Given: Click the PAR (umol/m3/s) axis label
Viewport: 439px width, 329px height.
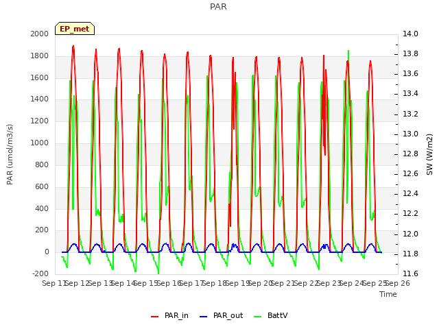Looking at the screenshot, I should pyautogui.click(x=10, y=154).
